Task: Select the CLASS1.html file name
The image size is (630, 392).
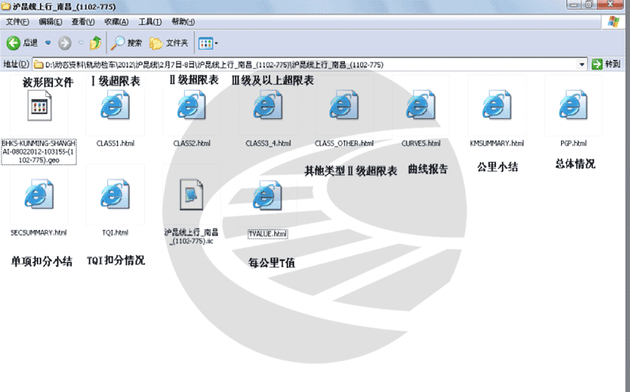Action: point(115,143)
